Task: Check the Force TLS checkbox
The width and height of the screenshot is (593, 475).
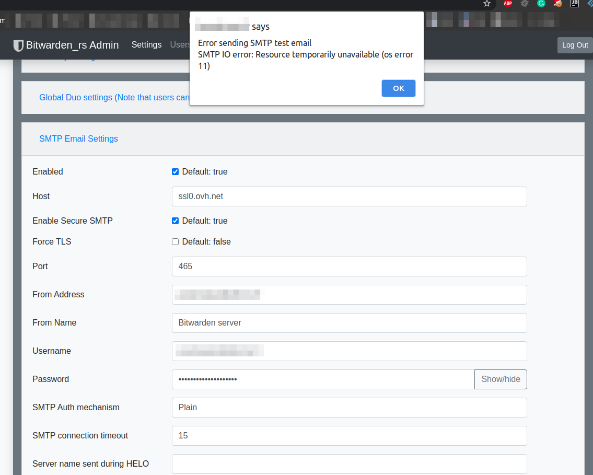Action: click(175, 241)
